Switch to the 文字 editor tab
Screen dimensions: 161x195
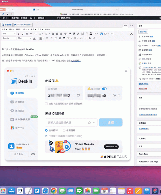click(x=131, y=25)
